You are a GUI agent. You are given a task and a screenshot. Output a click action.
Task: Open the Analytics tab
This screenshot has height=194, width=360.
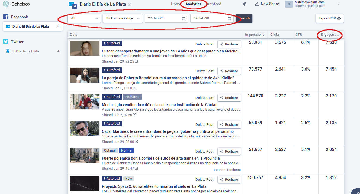click(x=193, y=4)
